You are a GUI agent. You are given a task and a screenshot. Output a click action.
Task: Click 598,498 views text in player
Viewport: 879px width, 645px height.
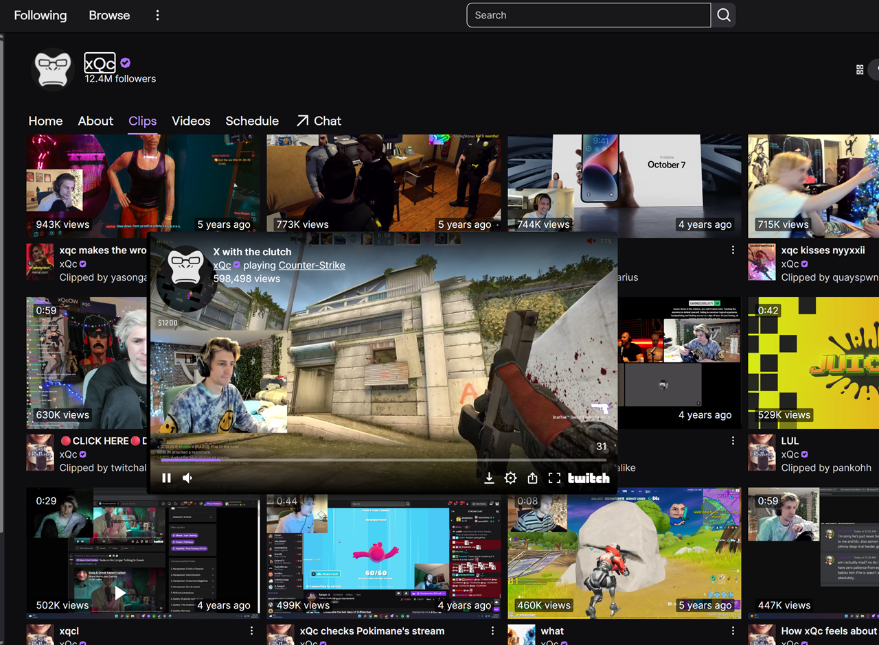point(247,279)
